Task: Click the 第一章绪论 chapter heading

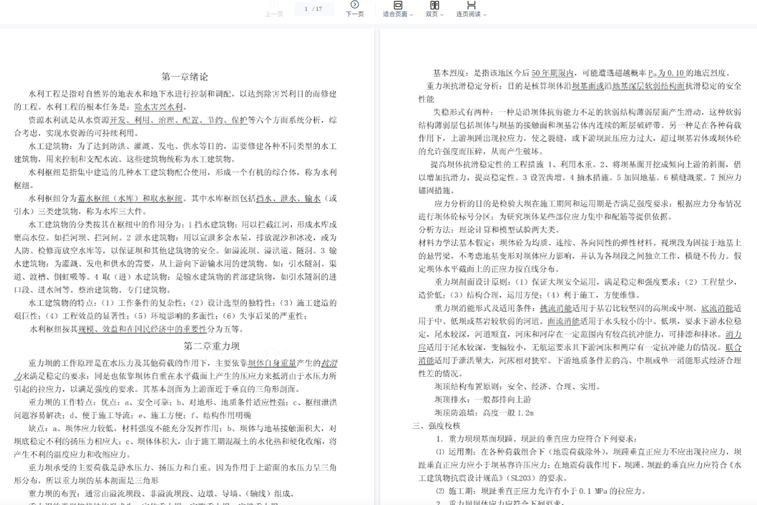Action: 185,77
